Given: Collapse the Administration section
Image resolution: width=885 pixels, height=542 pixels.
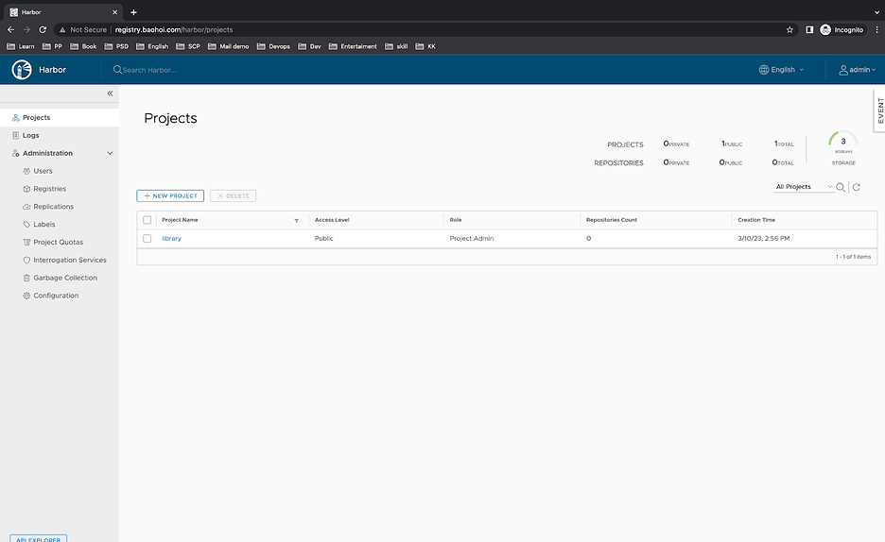Looking at the screenshot, I should (110, 153).
